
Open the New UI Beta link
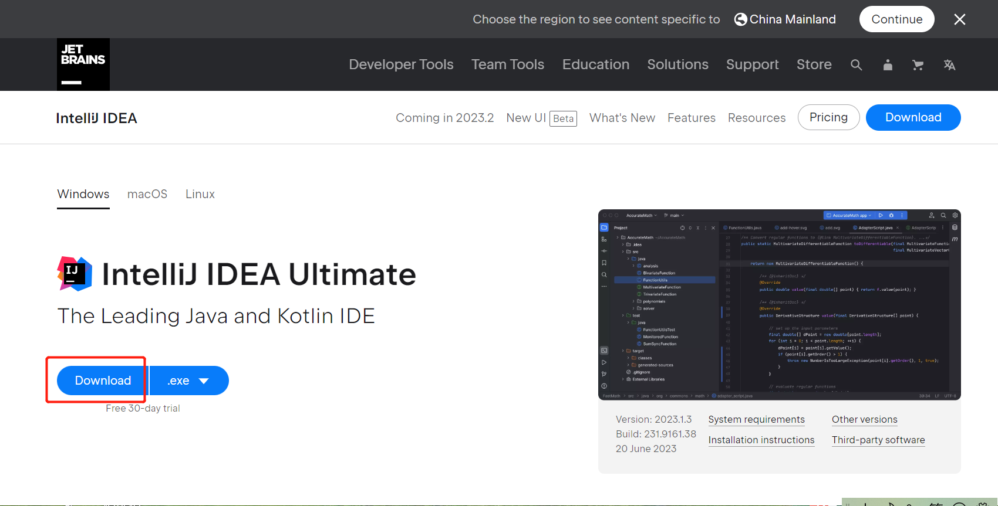[x=541, y=118]
